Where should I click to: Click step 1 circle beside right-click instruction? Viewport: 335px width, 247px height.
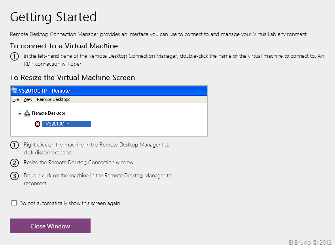click(x=14, y=145)
